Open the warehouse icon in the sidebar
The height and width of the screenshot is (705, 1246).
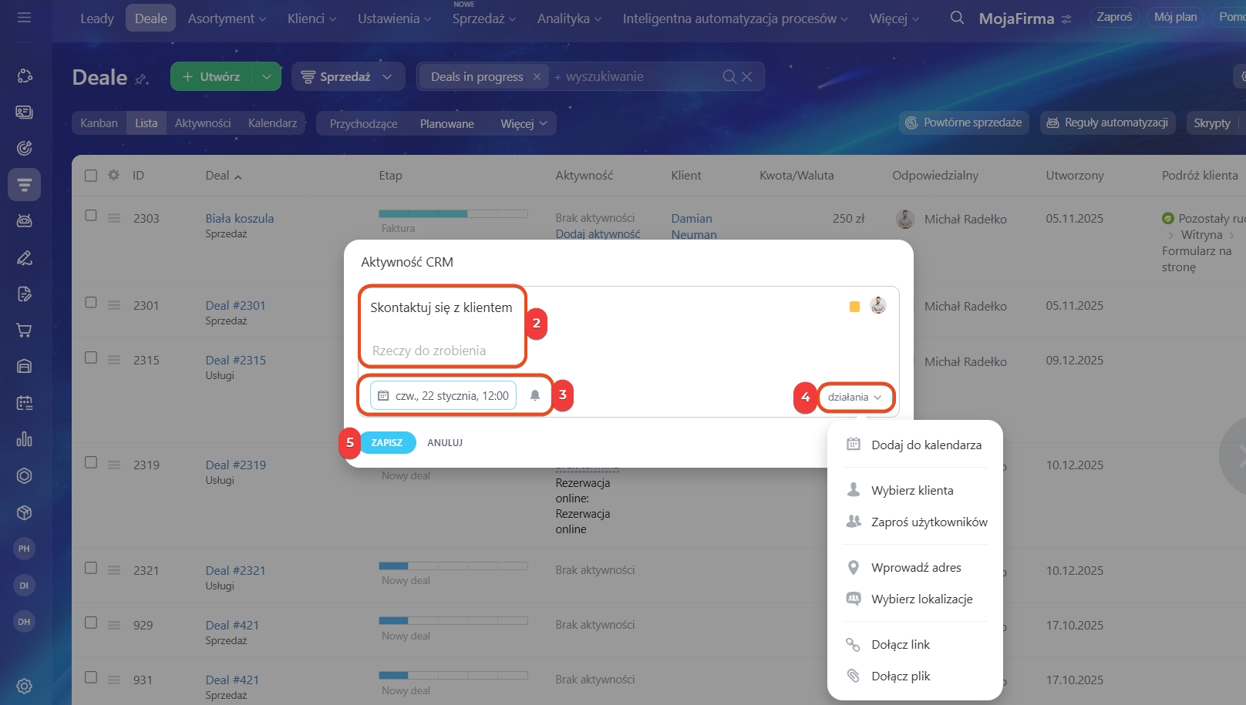click(x=25, y=367)
